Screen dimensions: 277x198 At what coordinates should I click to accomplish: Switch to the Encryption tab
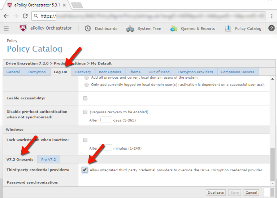[x=36, y=72]
